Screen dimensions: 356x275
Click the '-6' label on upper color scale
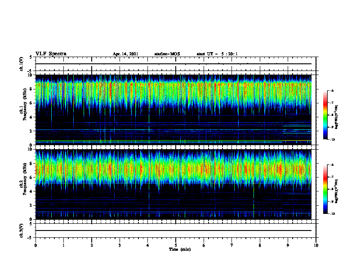click(x=332, y=90)
